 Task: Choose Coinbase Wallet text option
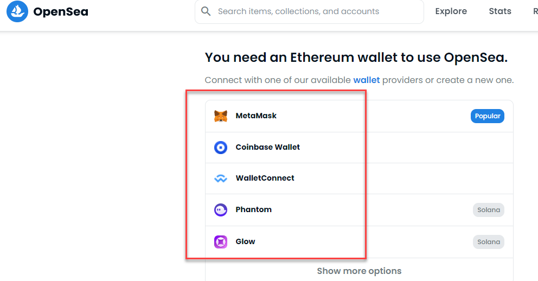[x=267, y=147]
